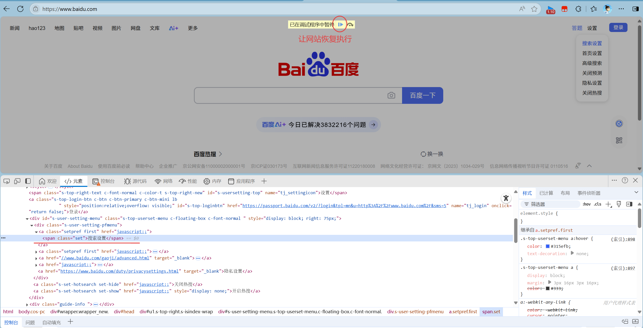Expand gaoji/advanced.html anchor node
Screen dimensions: 643x328
click(x=36, y=258)
